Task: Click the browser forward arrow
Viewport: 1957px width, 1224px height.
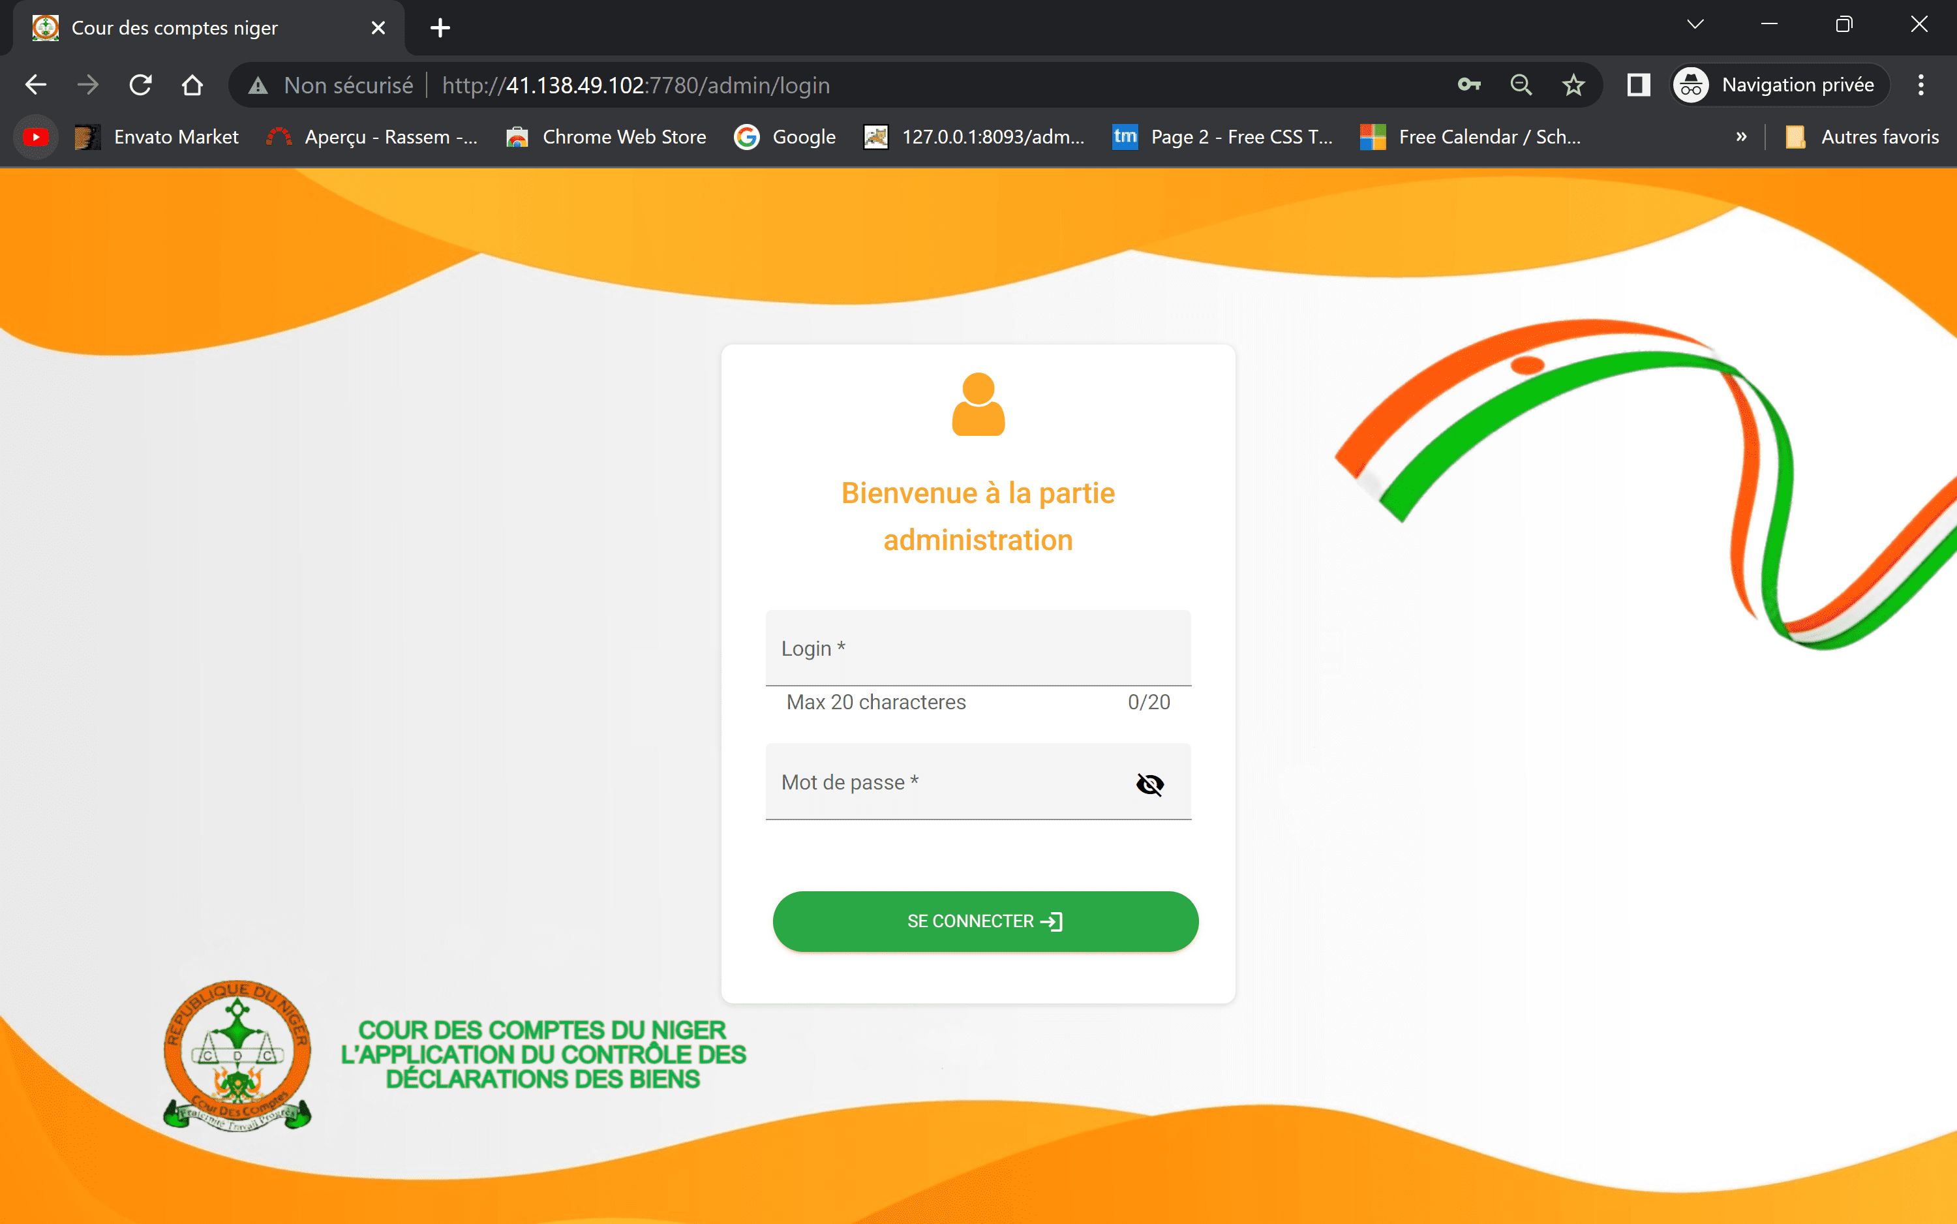Action: point(87,85)
